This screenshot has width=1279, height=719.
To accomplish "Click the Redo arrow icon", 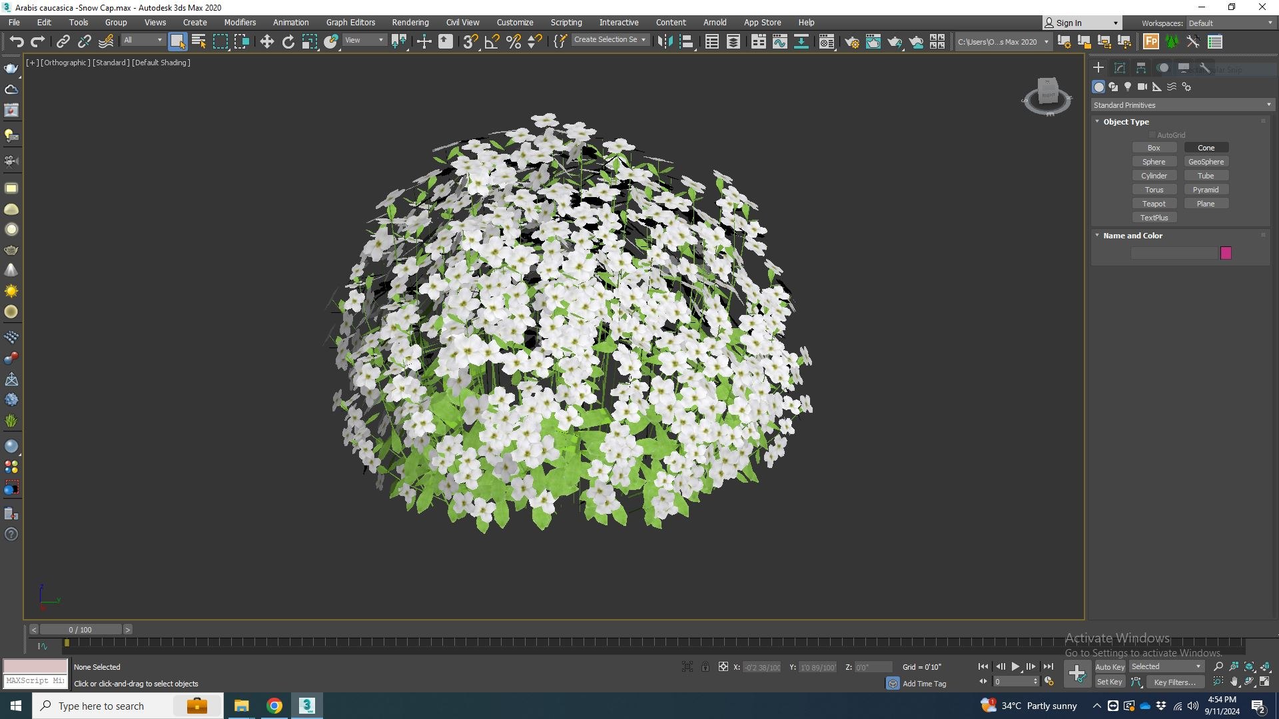I will [x=38, y=42].
